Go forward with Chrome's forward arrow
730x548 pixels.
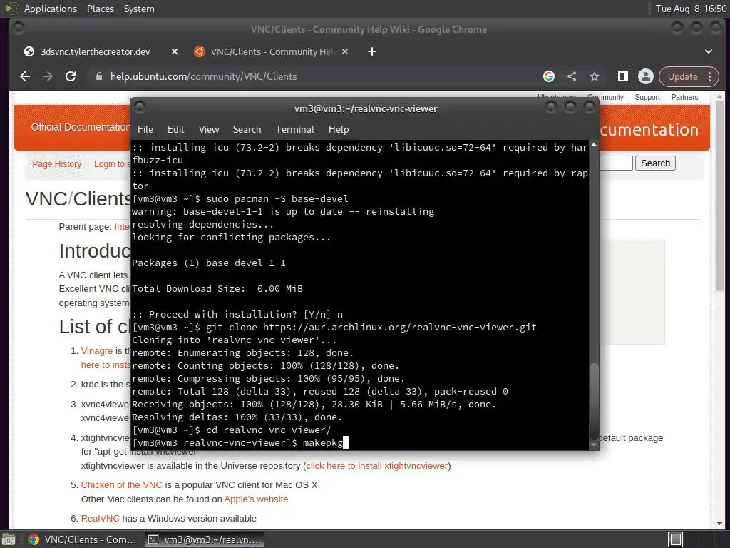[x=48, y=76]
